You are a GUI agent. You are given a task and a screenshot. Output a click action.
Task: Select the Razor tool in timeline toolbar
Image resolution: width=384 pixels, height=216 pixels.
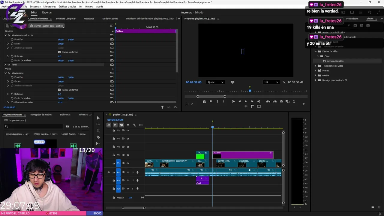click(x=98, y=137)
